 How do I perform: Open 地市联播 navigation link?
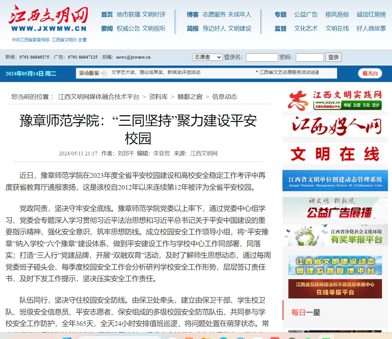(129, 14)
